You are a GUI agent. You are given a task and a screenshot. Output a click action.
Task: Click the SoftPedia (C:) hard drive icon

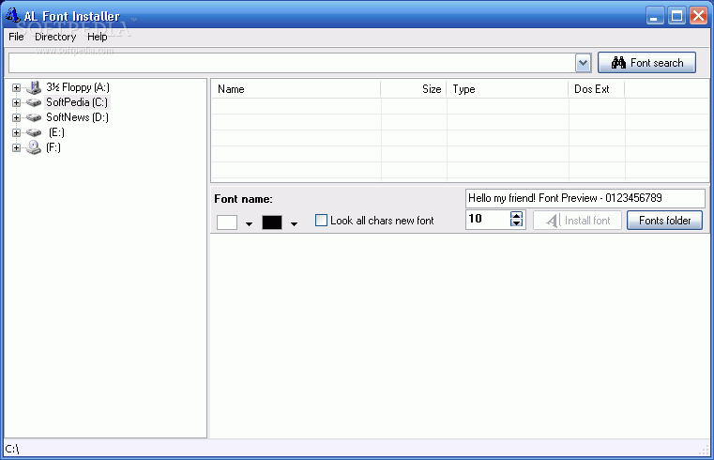[33, 102]
